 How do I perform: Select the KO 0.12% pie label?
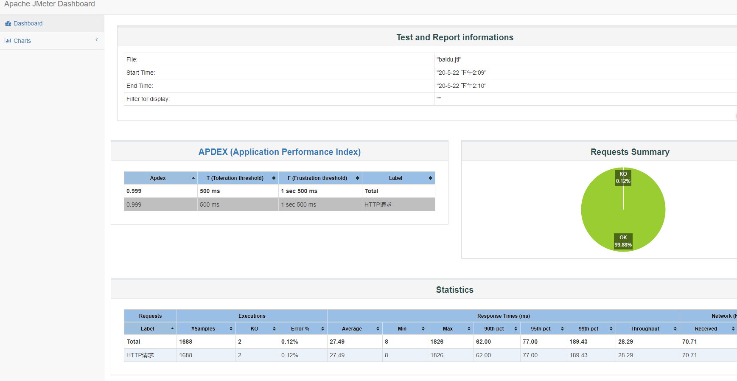tap(623, 177)
